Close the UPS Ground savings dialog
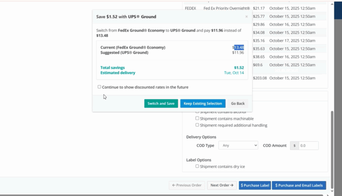The height and width of the screenshot is (196, 342). (x=246, y=17)
